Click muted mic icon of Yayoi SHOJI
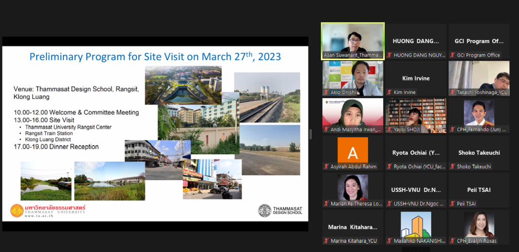Viewport: 519px width, 252px height. tap(389, 130)
